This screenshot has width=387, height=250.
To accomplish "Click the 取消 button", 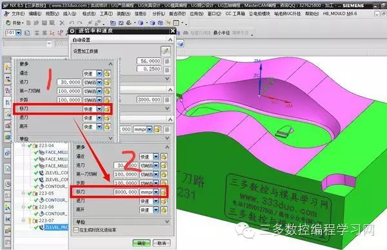I will pos(162,243).
